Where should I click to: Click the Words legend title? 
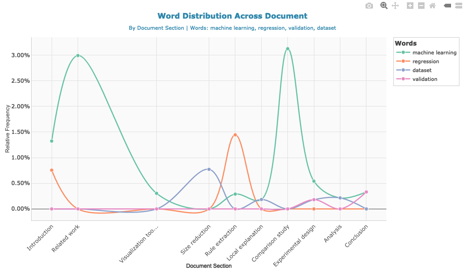point(405,43)
